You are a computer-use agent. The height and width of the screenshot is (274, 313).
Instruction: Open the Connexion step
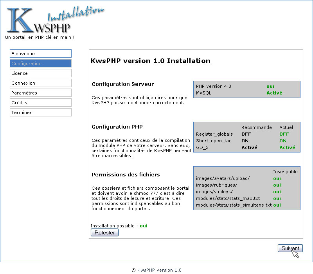41,83
